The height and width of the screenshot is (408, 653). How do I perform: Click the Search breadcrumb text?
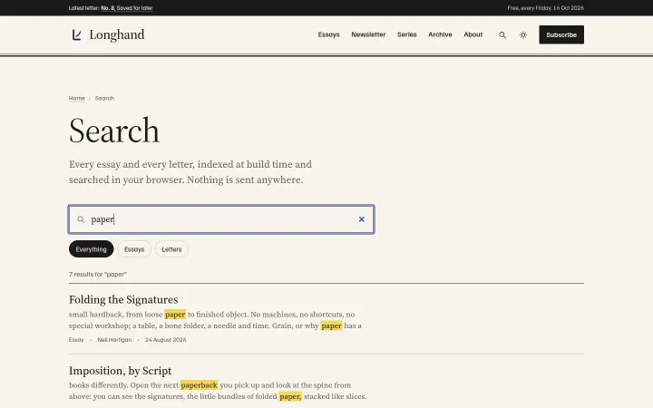tap(104, 98)
